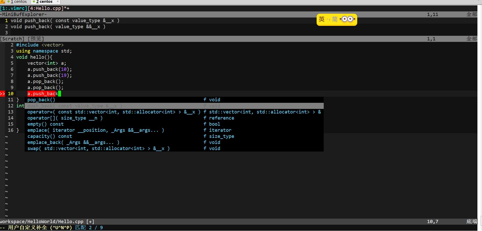Screen dimensions: 482x231
Task: Click the '1,11' position in MiniBufExplorer status
Action: pos(433,14)
